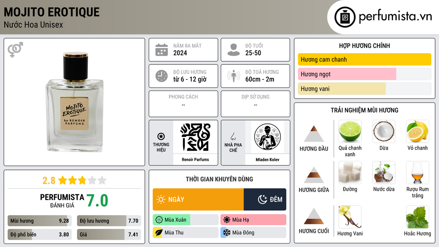Click the Renoir Parfums brand name link
439x247 pixels.
tap(195, 160)
